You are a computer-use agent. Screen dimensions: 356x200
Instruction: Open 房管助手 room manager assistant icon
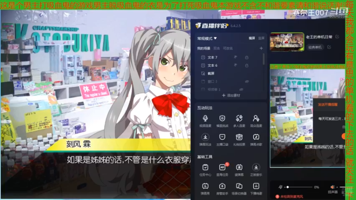222,189
